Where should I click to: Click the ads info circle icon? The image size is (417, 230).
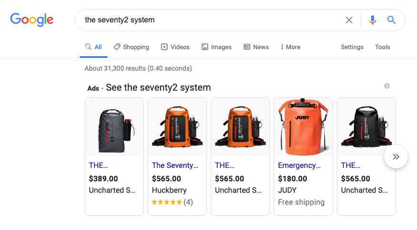click(x=387, y=86)
